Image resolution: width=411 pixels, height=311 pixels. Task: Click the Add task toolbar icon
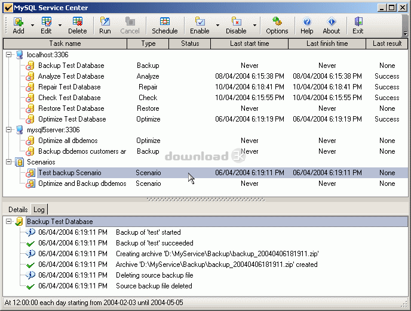19,21
